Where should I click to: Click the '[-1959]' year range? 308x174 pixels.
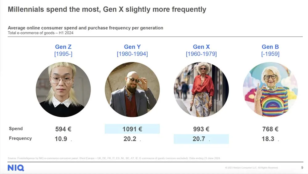pyautogui.click(x=270, y=54)
